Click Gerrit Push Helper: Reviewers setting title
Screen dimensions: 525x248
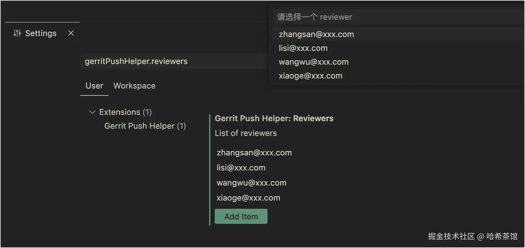click(274, 118)
